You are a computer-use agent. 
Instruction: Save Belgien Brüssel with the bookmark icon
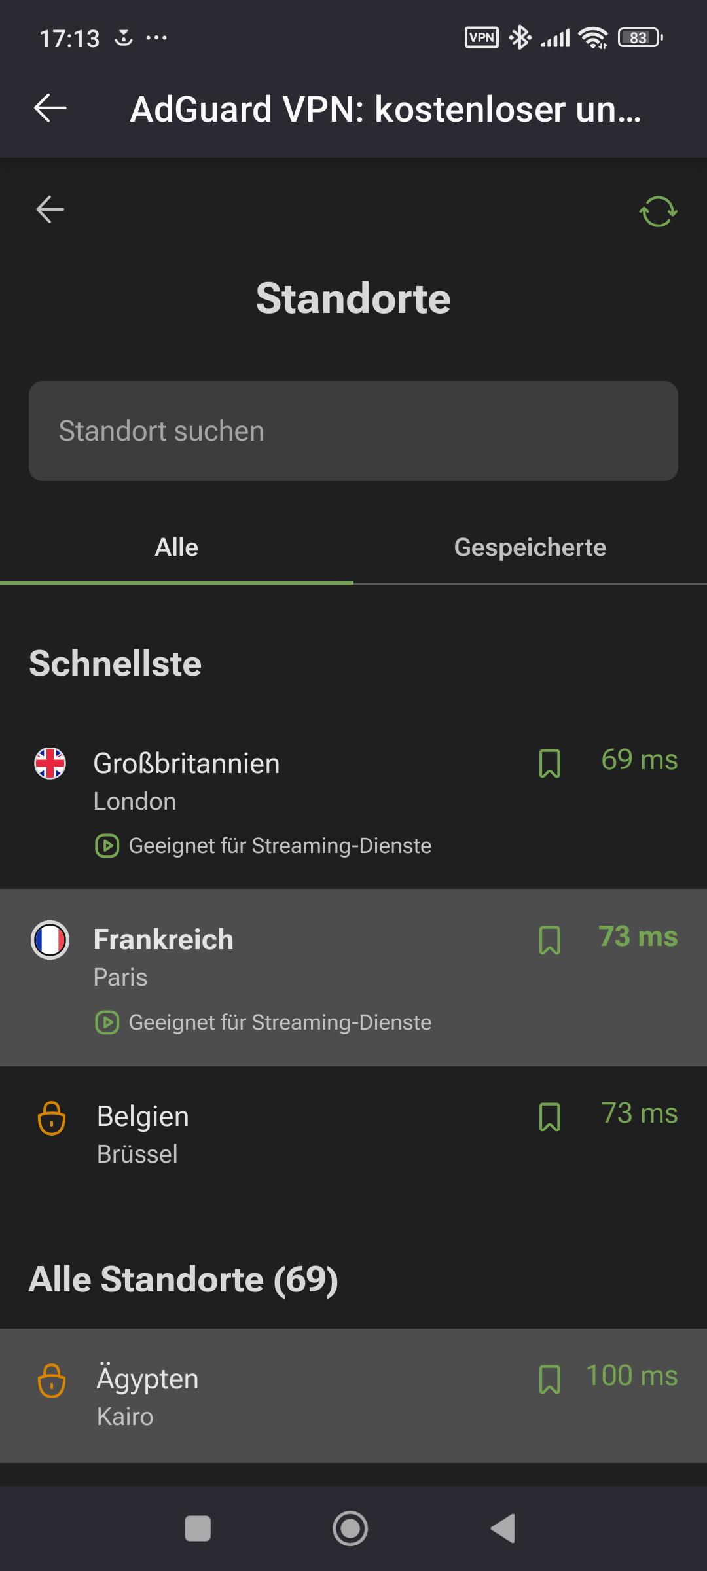click(x=549, y=1117)
